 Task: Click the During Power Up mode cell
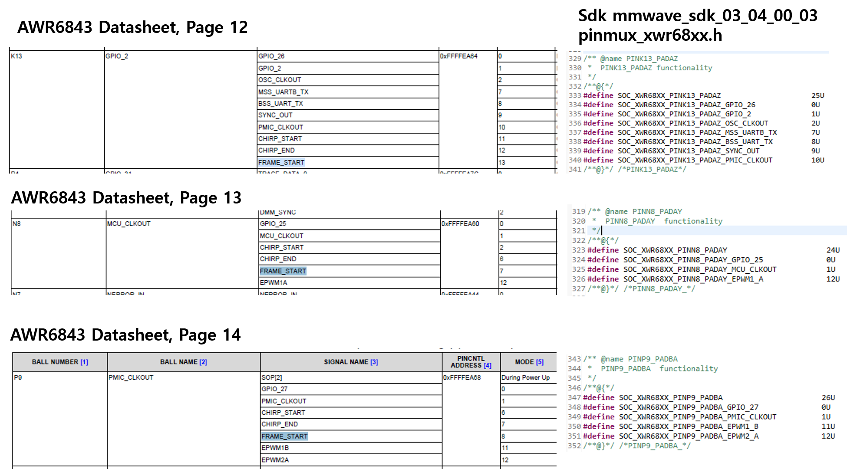click(x=528, y=377)
